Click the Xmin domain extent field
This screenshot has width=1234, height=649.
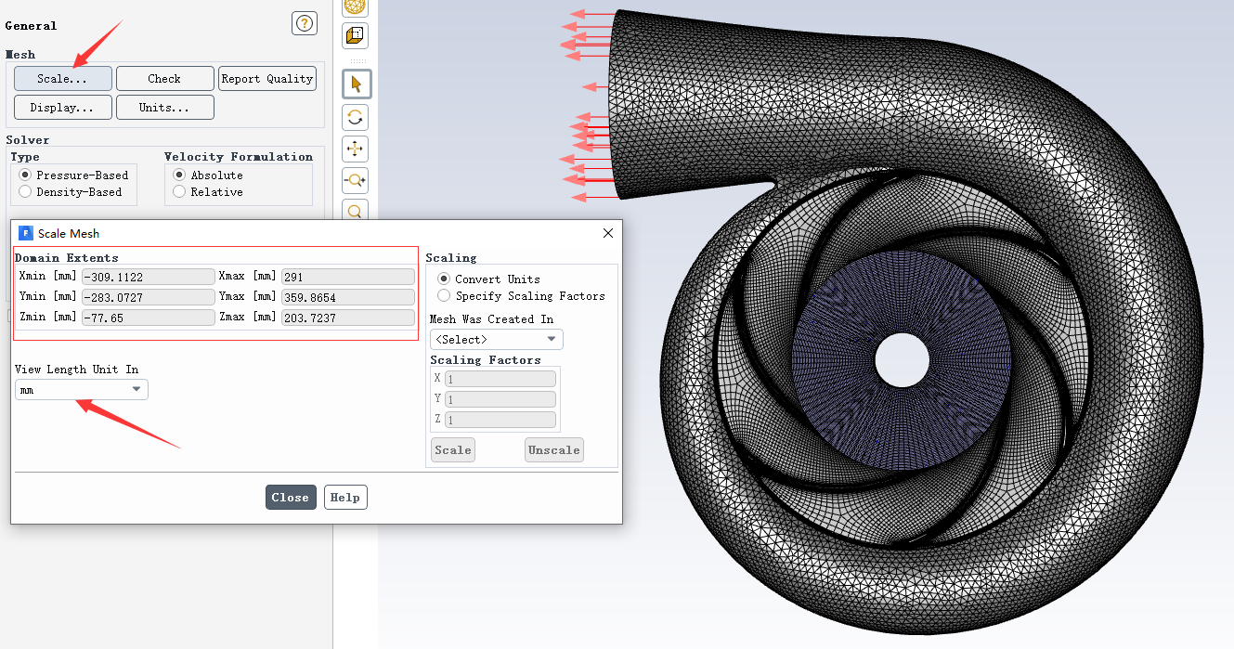[x=149, y=277]
